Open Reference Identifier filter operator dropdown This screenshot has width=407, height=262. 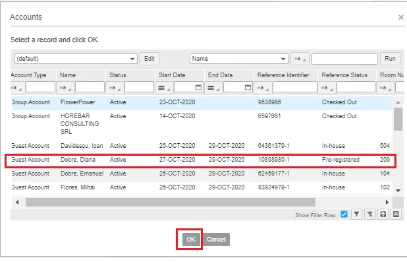coord(263,87)
